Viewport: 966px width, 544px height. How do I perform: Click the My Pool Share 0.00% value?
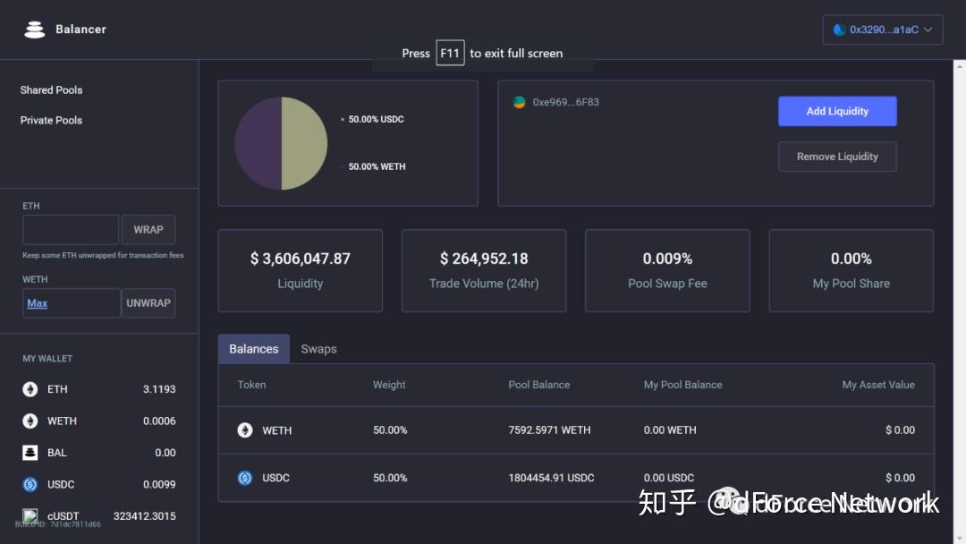[851, 259]
